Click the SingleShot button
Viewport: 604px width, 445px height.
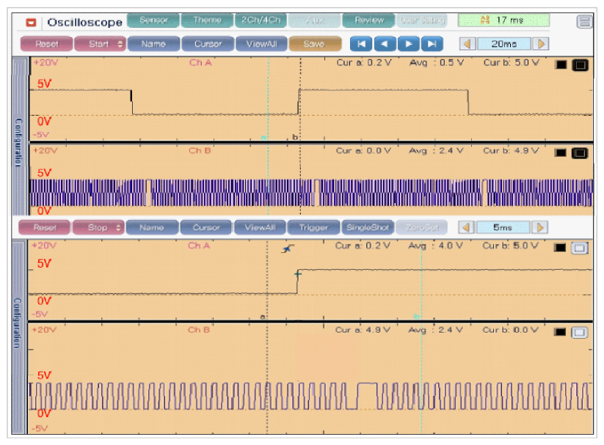click(368, 227)
